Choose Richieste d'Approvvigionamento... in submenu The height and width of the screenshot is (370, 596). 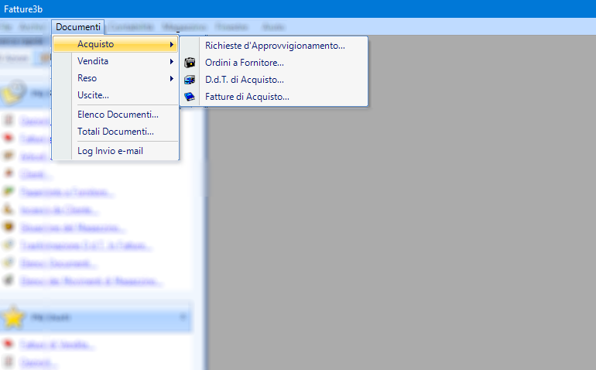275,46
